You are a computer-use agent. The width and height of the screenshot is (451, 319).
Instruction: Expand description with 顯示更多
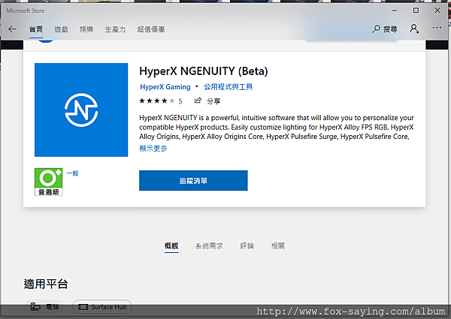point(153,149)
